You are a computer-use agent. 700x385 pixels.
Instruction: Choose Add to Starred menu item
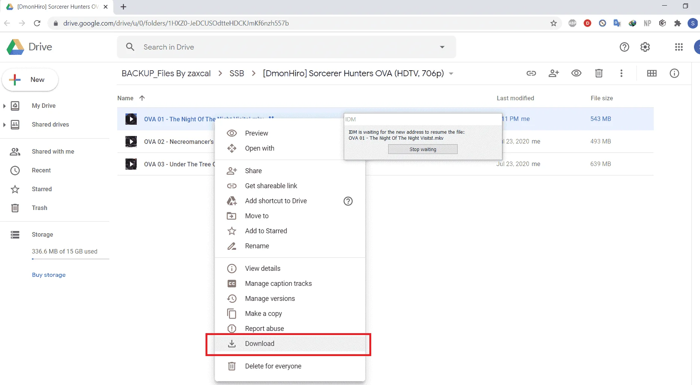point(290,231)
